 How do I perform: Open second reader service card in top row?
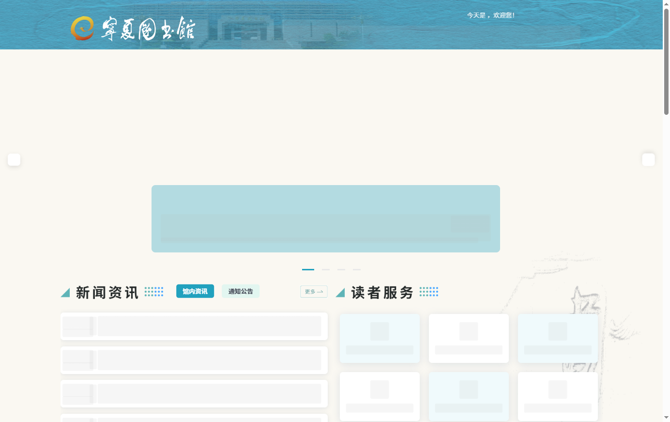[x=469, y=338]
